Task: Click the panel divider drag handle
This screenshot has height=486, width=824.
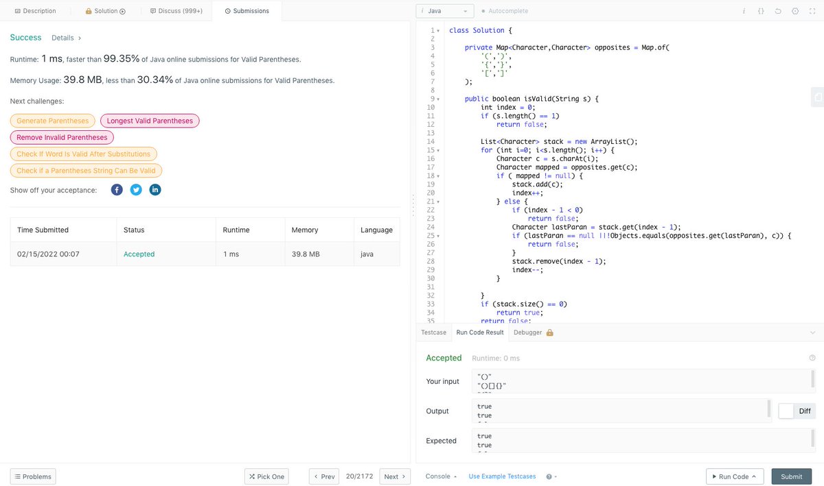Action: 413,206
